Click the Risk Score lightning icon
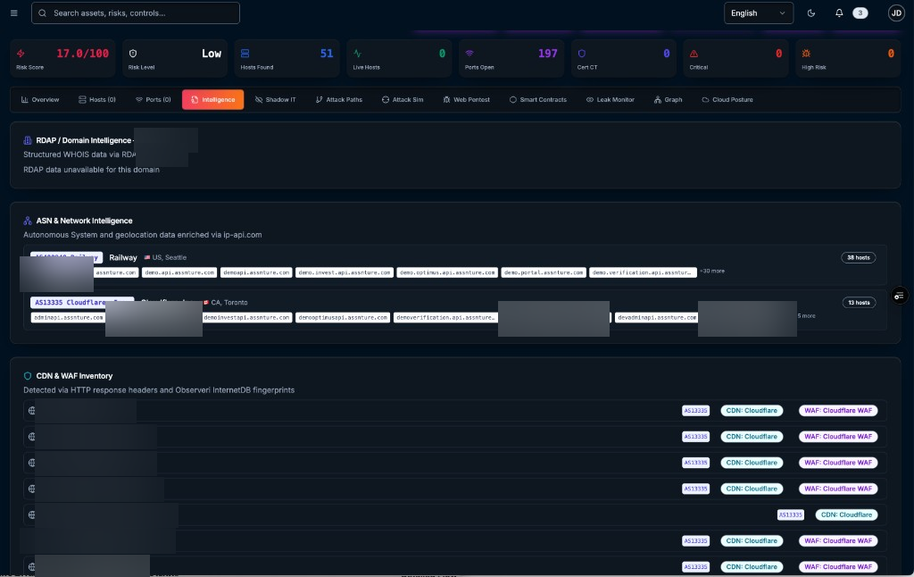This screenshot has height=577, width=914. [21, 53]
